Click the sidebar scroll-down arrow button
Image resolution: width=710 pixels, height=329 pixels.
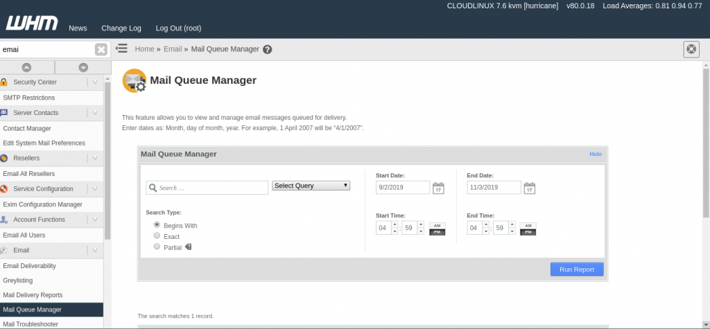click(x=83, y=67)
